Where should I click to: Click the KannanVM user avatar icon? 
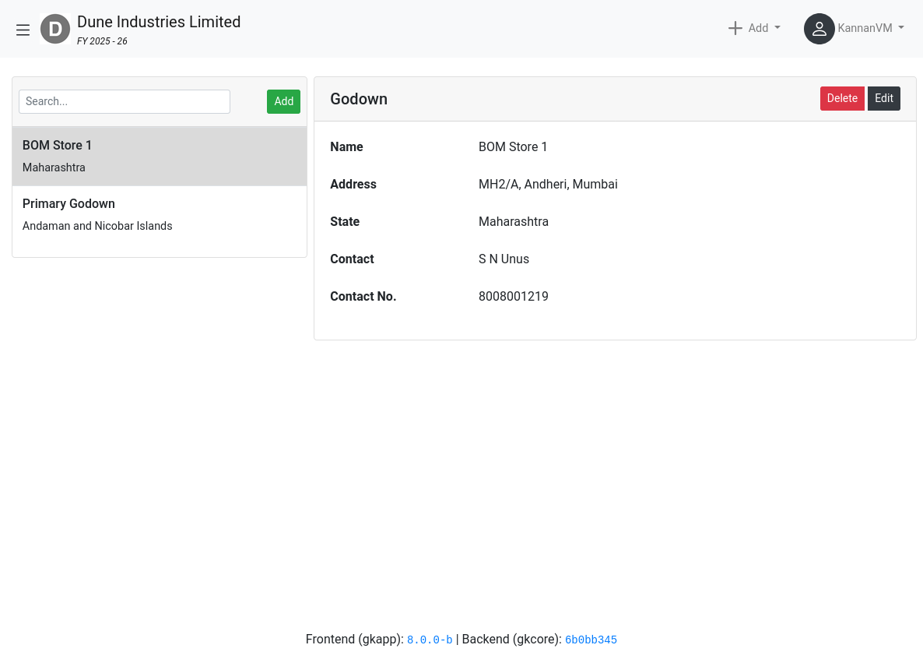coord(819,29)
